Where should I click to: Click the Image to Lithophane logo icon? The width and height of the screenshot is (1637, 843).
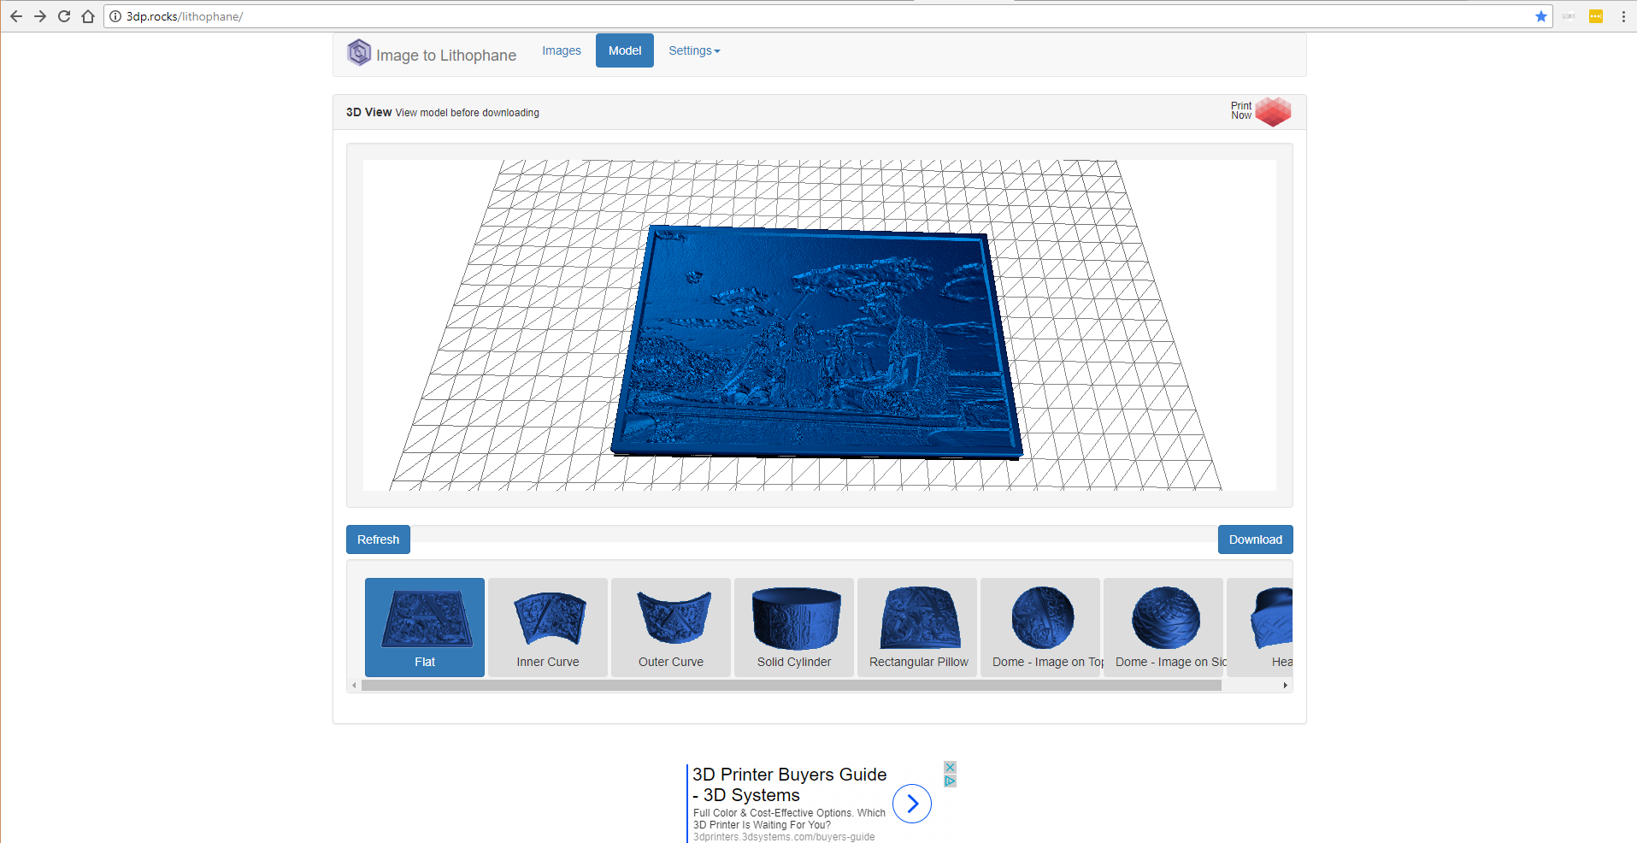point(359,53)
